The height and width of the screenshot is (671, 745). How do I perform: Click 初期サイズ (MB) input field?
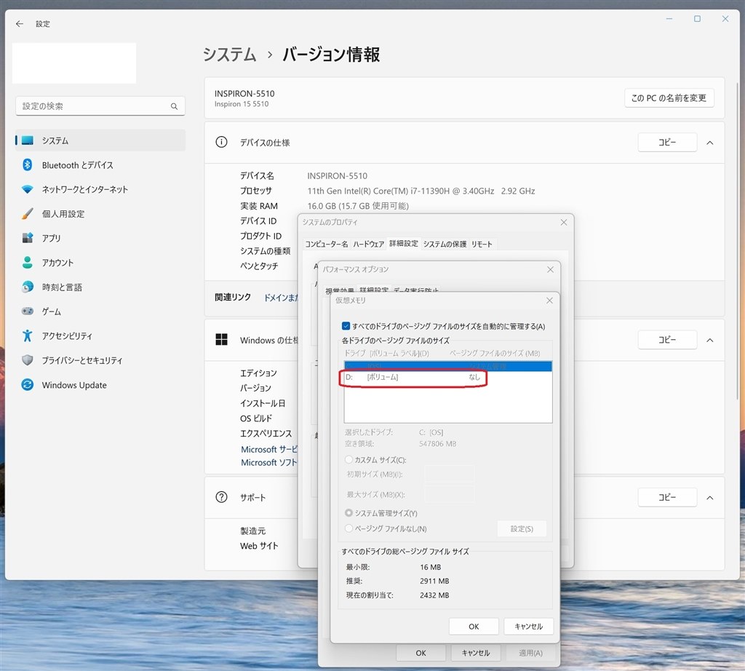pyautogui.click(x=449, y=474)
